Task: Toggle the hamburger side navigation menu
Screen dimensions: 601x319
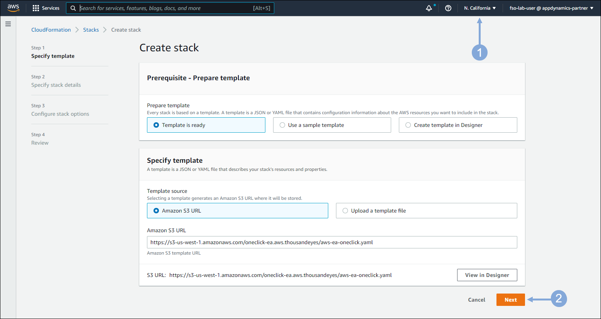Action: [8, 24]
